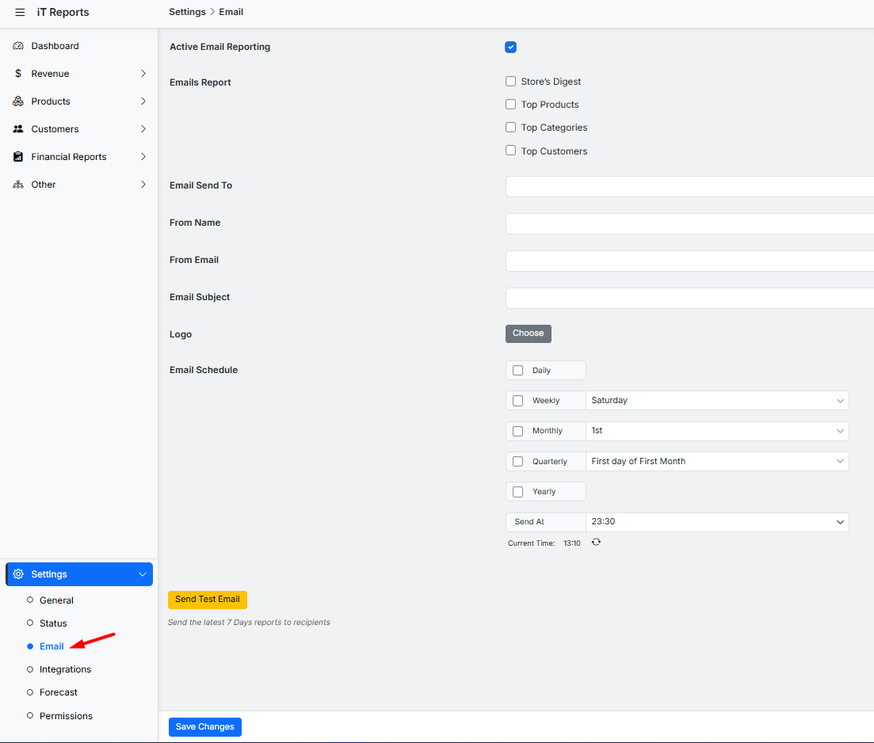Refresh the current time with sync icon

pos(596,543)
